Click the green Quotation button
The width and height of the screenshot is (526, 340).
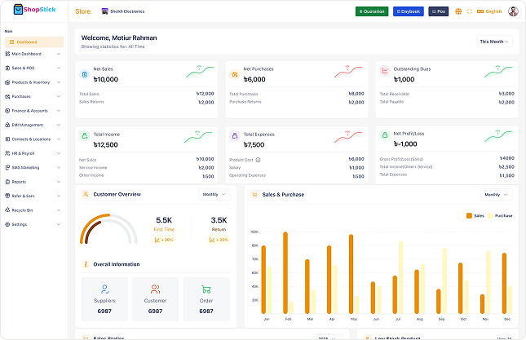pos(372,11)
